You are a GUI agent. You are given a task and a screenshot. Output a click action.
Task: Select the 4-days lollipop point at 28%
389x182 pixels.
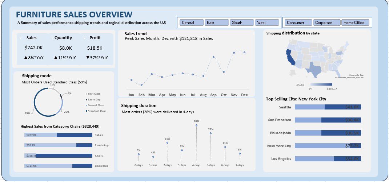pos(196,125)
